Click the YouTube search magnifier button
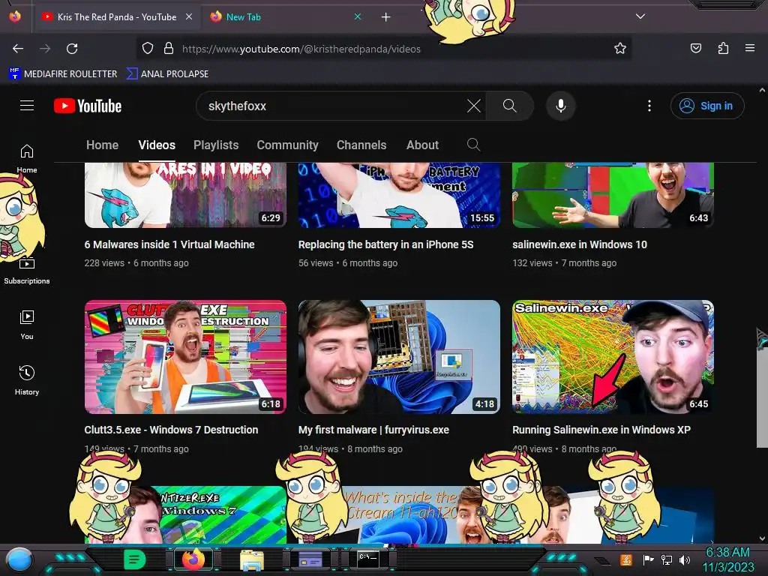Screen dimensions: 768x576 tap(510, 106)
